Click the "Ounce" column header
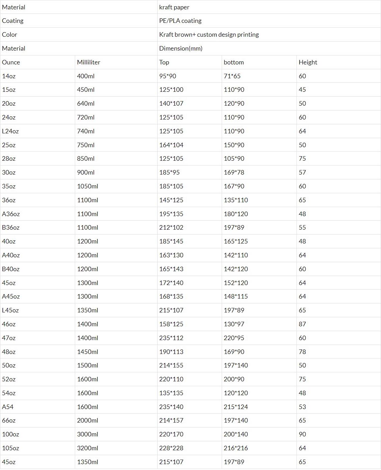Screen dimensions: 381x470 [11, 62]
